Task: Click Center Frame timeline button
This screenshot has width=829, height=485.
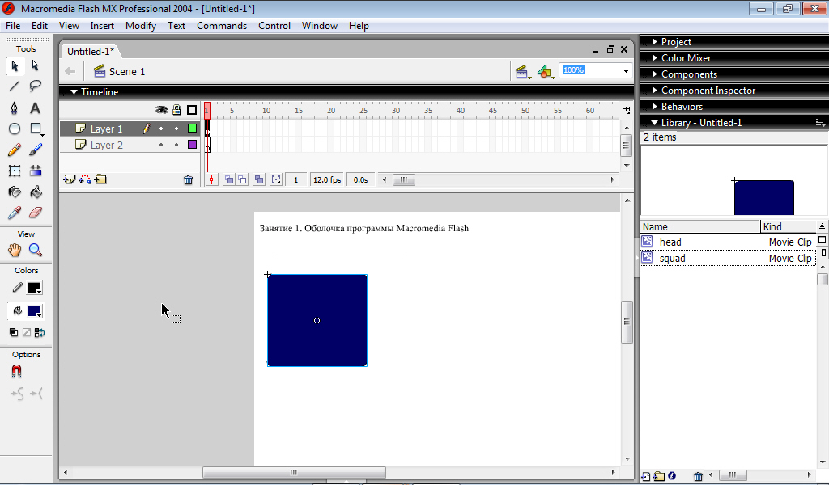Action: coord(211,180)
